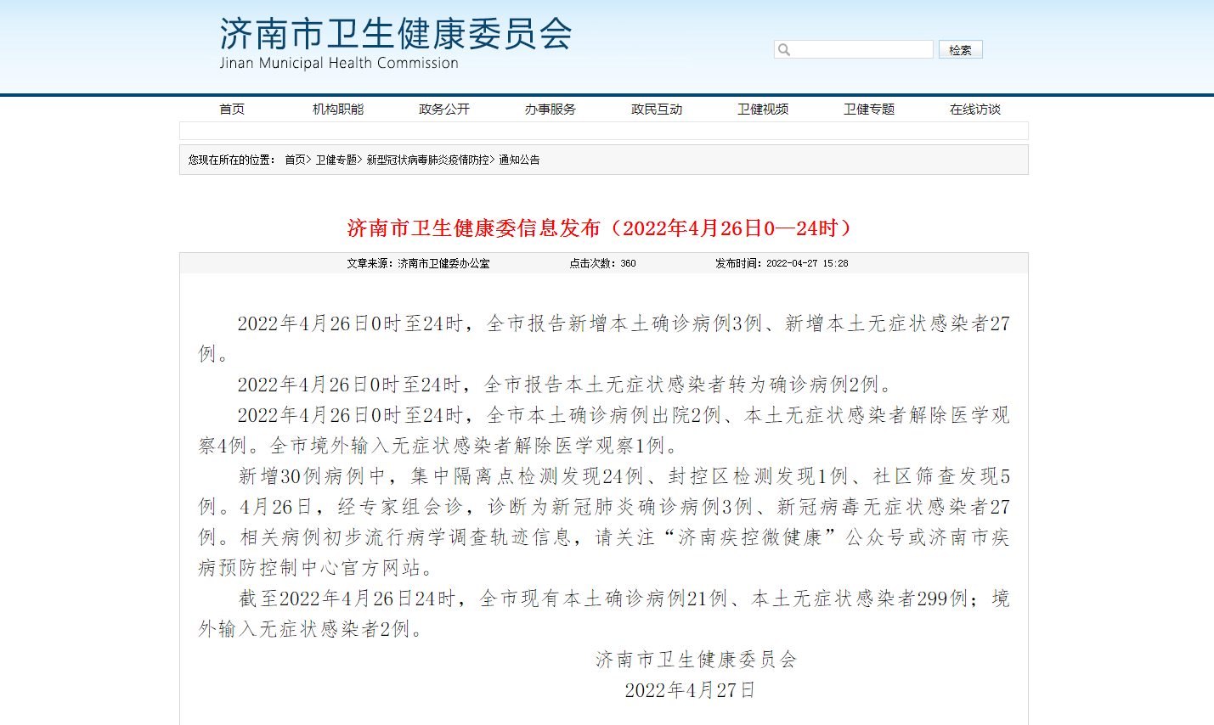Click the 济南市卫生健康委员会 site title logo
Viewport: 1214px width, 725px height.
click(396, 34)
